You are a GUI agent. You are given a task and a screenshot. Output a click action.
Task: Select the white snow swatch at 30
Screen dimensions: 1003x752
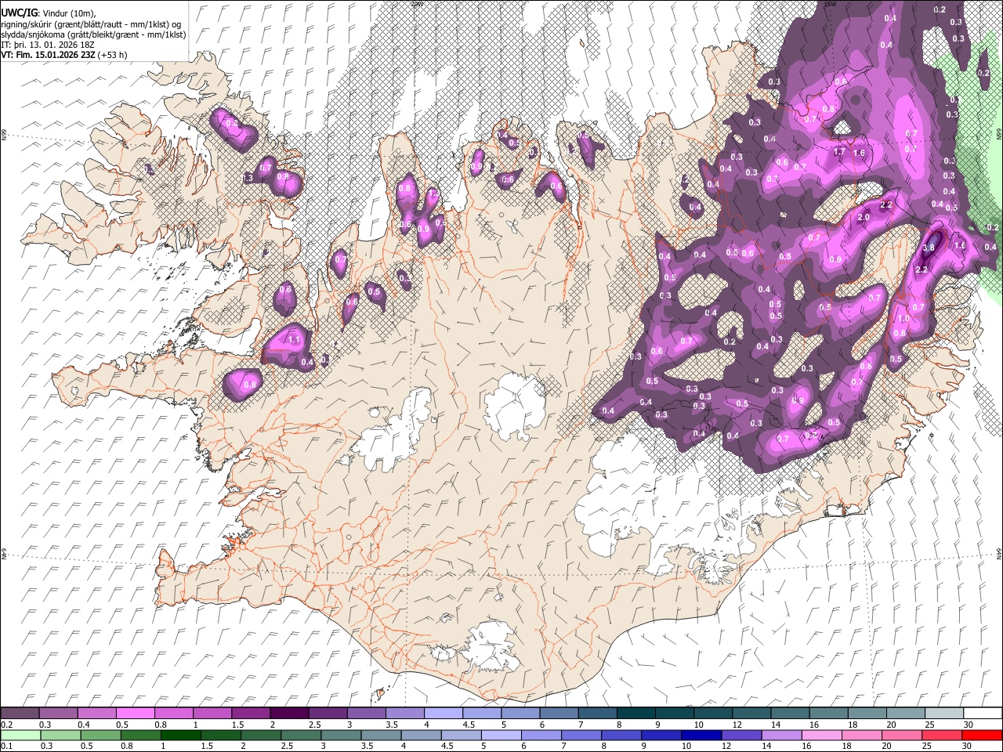pos(983,714)
